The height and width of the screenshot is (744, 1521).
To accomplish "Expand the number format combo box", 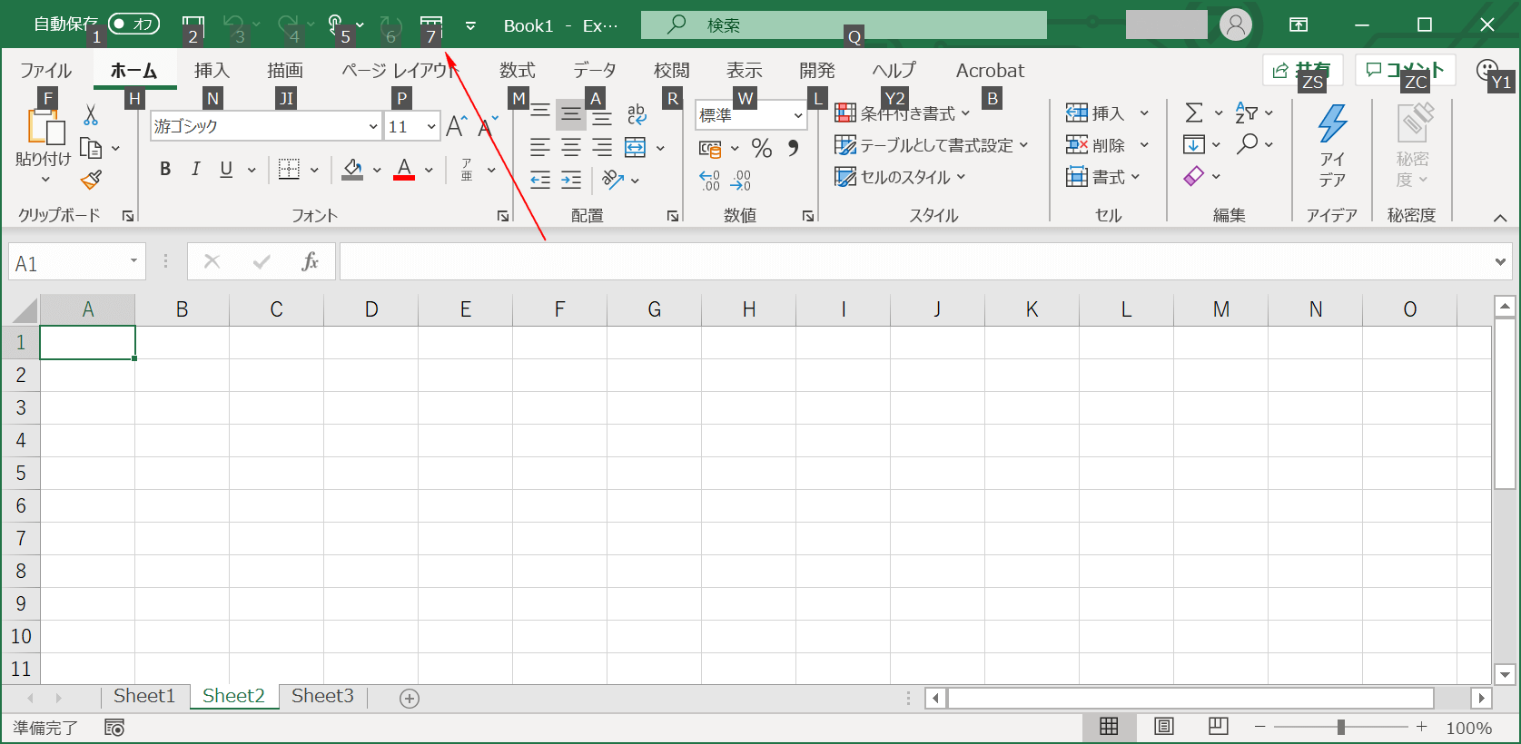I will 797,115.
